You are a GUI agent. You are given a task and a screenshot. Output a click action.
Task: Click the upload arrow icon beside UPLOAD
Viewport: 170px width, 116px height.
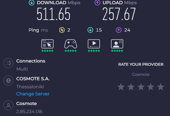point(97,3)
